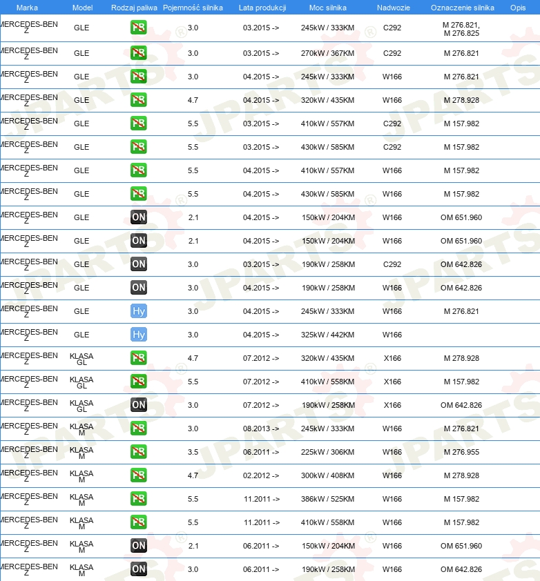Viewport: 540px width, 581px height.
Task: Click petrol icon in KLASA M 410kW / 558KM row
Action: [138, 522]
